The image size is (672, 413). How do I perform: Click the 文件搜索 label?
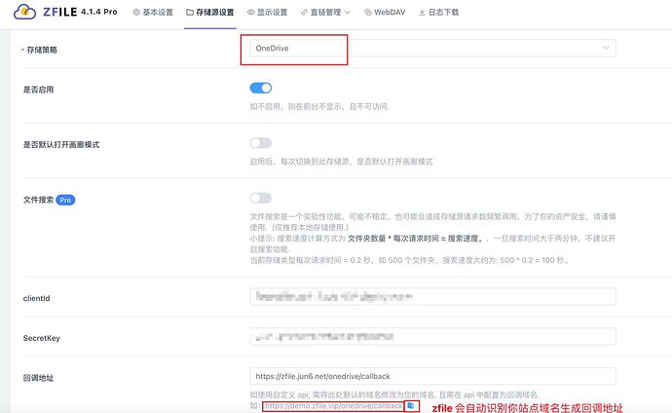[38, 200]
